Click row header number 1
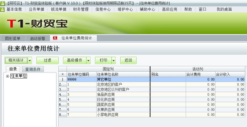This screenshot has height=127, width=247. click(x=62, y=79)
